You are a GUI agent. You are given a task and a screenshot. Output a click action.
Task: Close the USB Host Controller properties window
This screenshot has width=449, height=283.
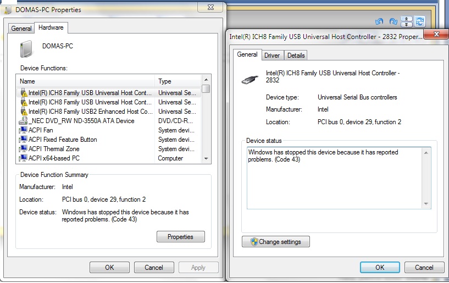[436, 34]
